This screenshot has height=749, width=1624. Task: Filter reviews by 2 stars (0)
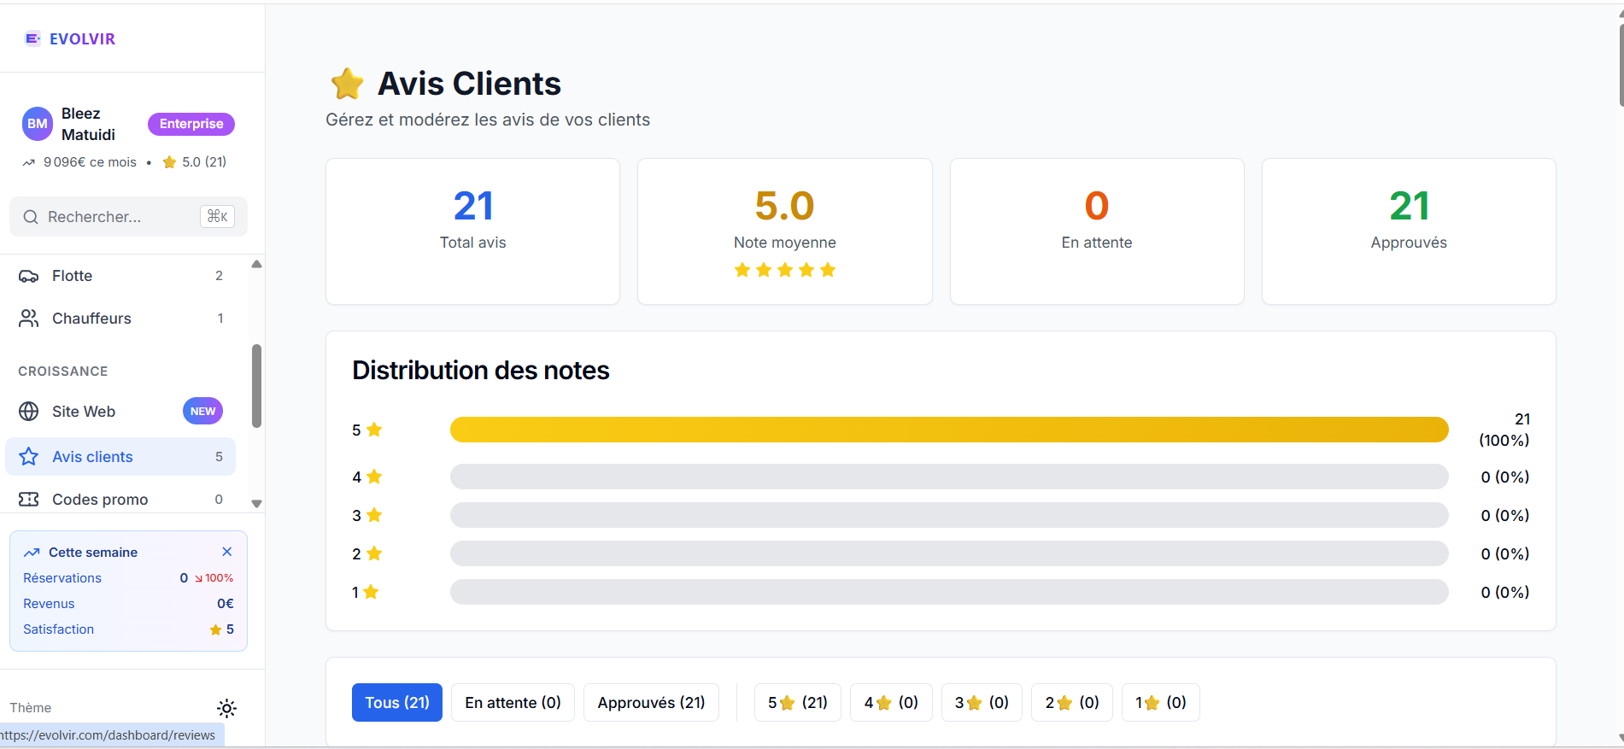coord(1072,703)
